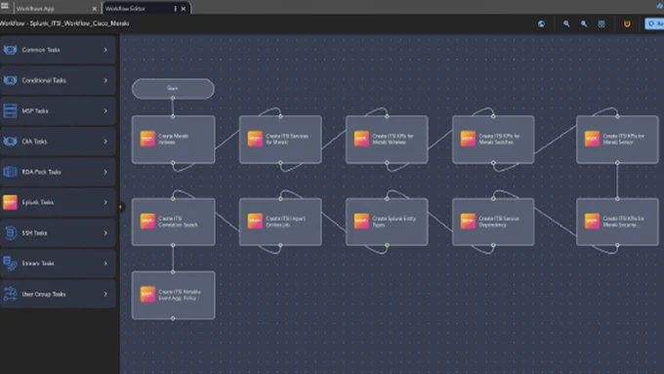Select the Start node on the canvas
The image size is (664, 374).
pyautogui.click(x=173, y=88)
